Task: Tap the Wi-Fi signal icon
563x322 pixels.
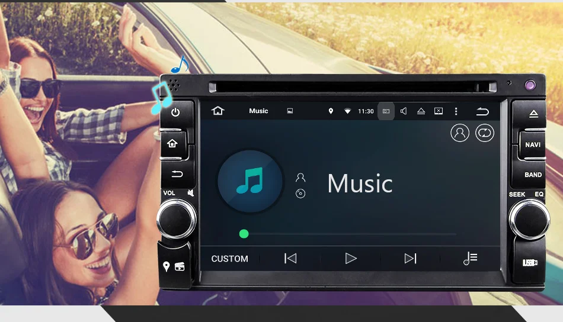Action: [347, 111]
